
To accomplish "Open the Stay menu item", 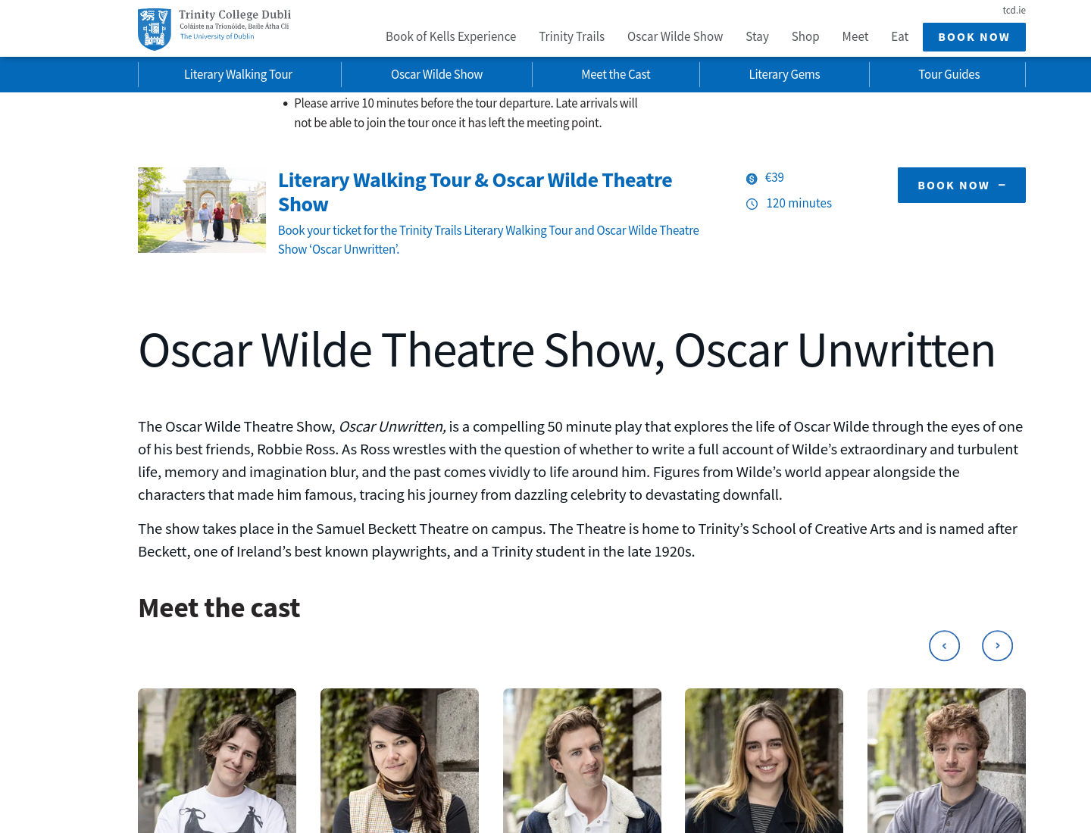I will (757, 36).
